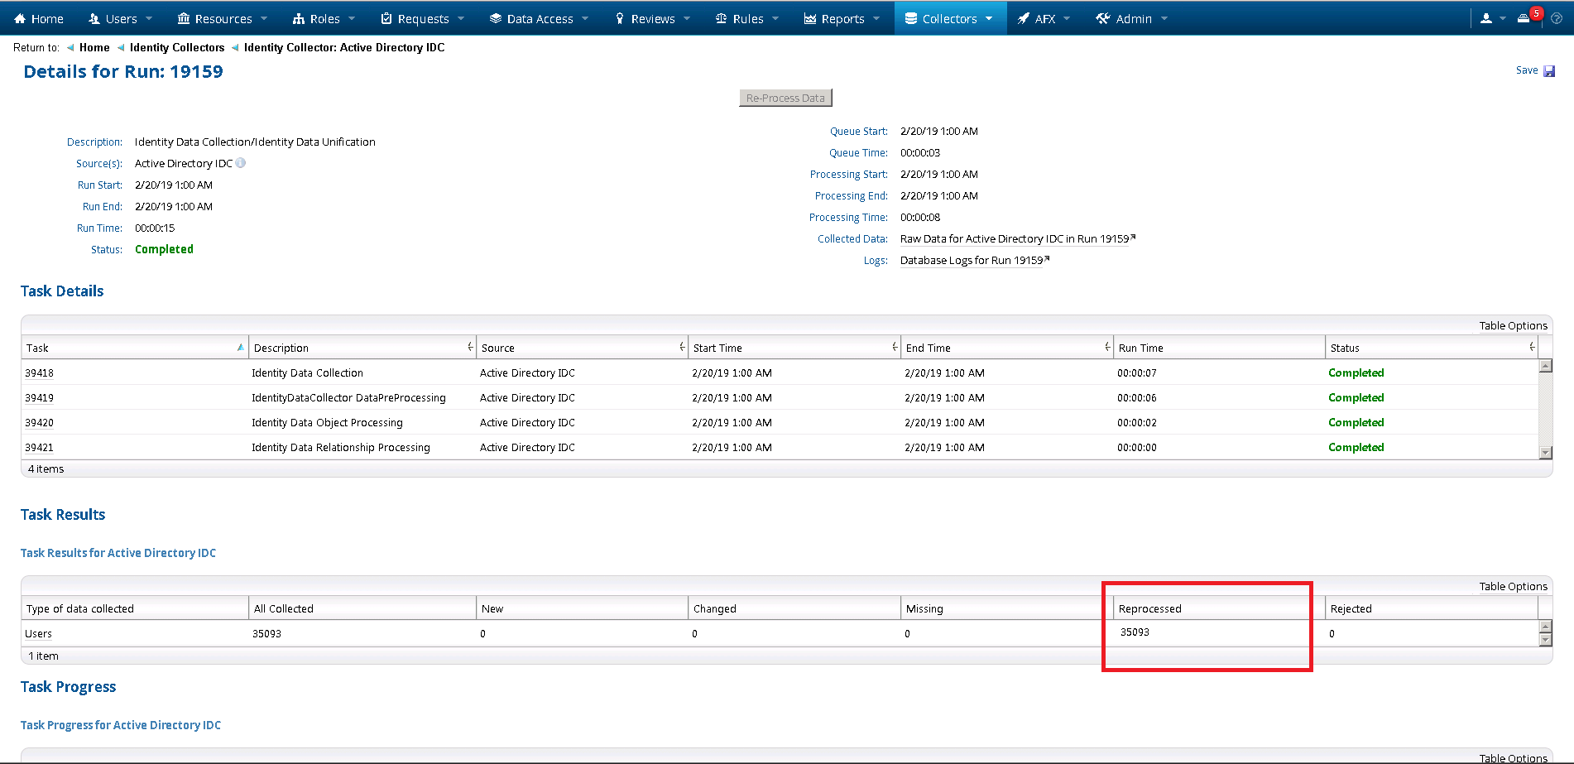Expand the Users menu dropdown
Image resolution: width=1574 pixels, height=764 pixels.
click(x=121, y=18)
